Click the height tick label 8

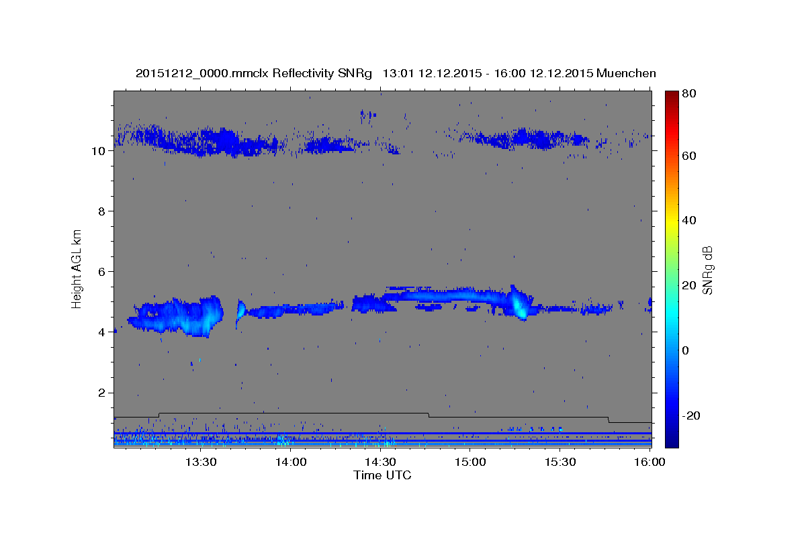point(101,211)
